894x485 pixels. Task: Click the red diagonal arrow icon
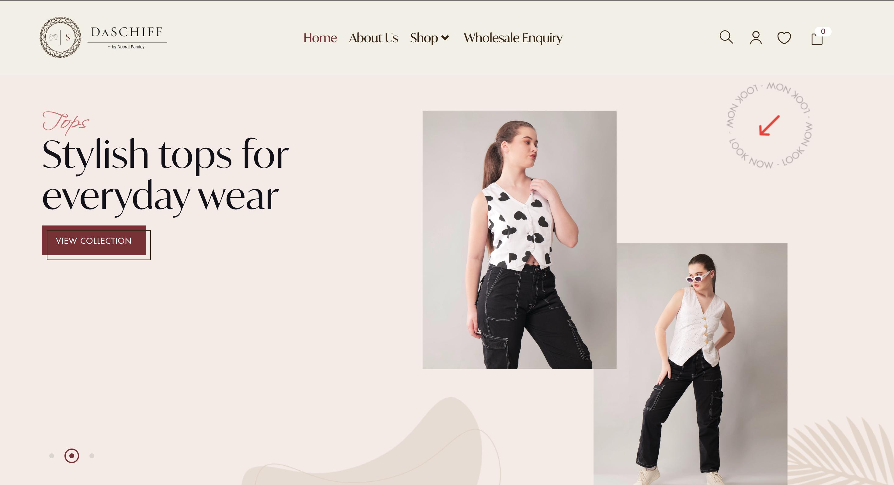point(769,125)
